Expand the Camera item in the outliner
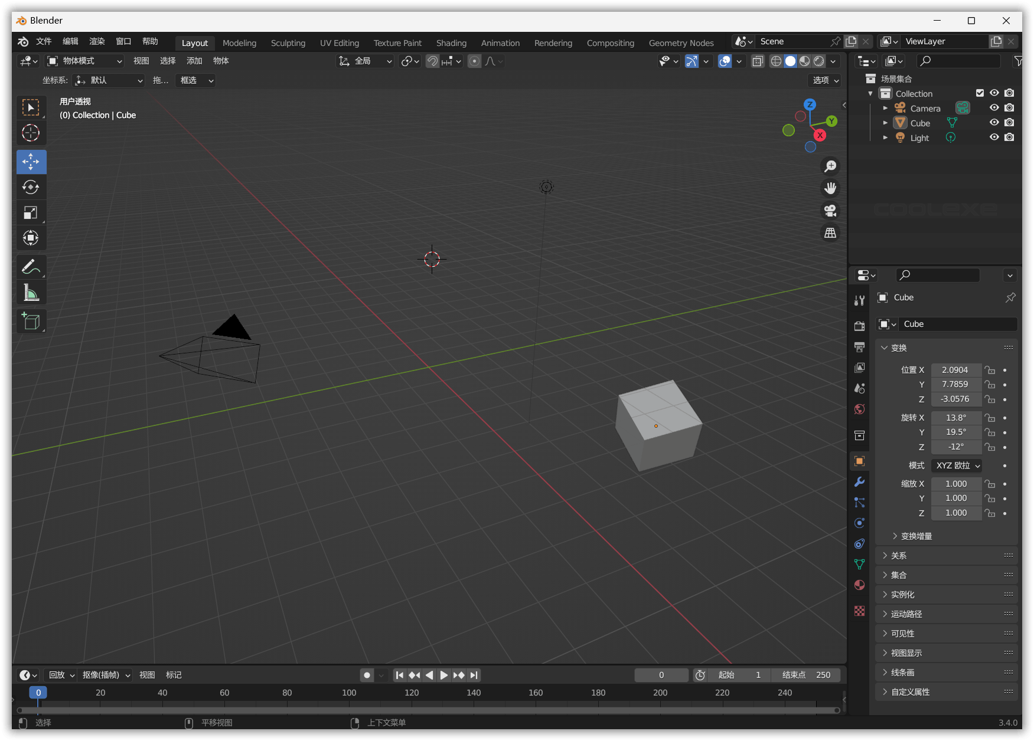 (885, 108)
